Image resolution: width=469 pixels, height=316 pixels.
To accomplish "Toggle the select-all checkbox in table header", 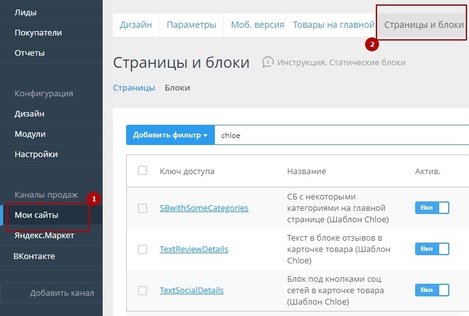I will [143, 170].
